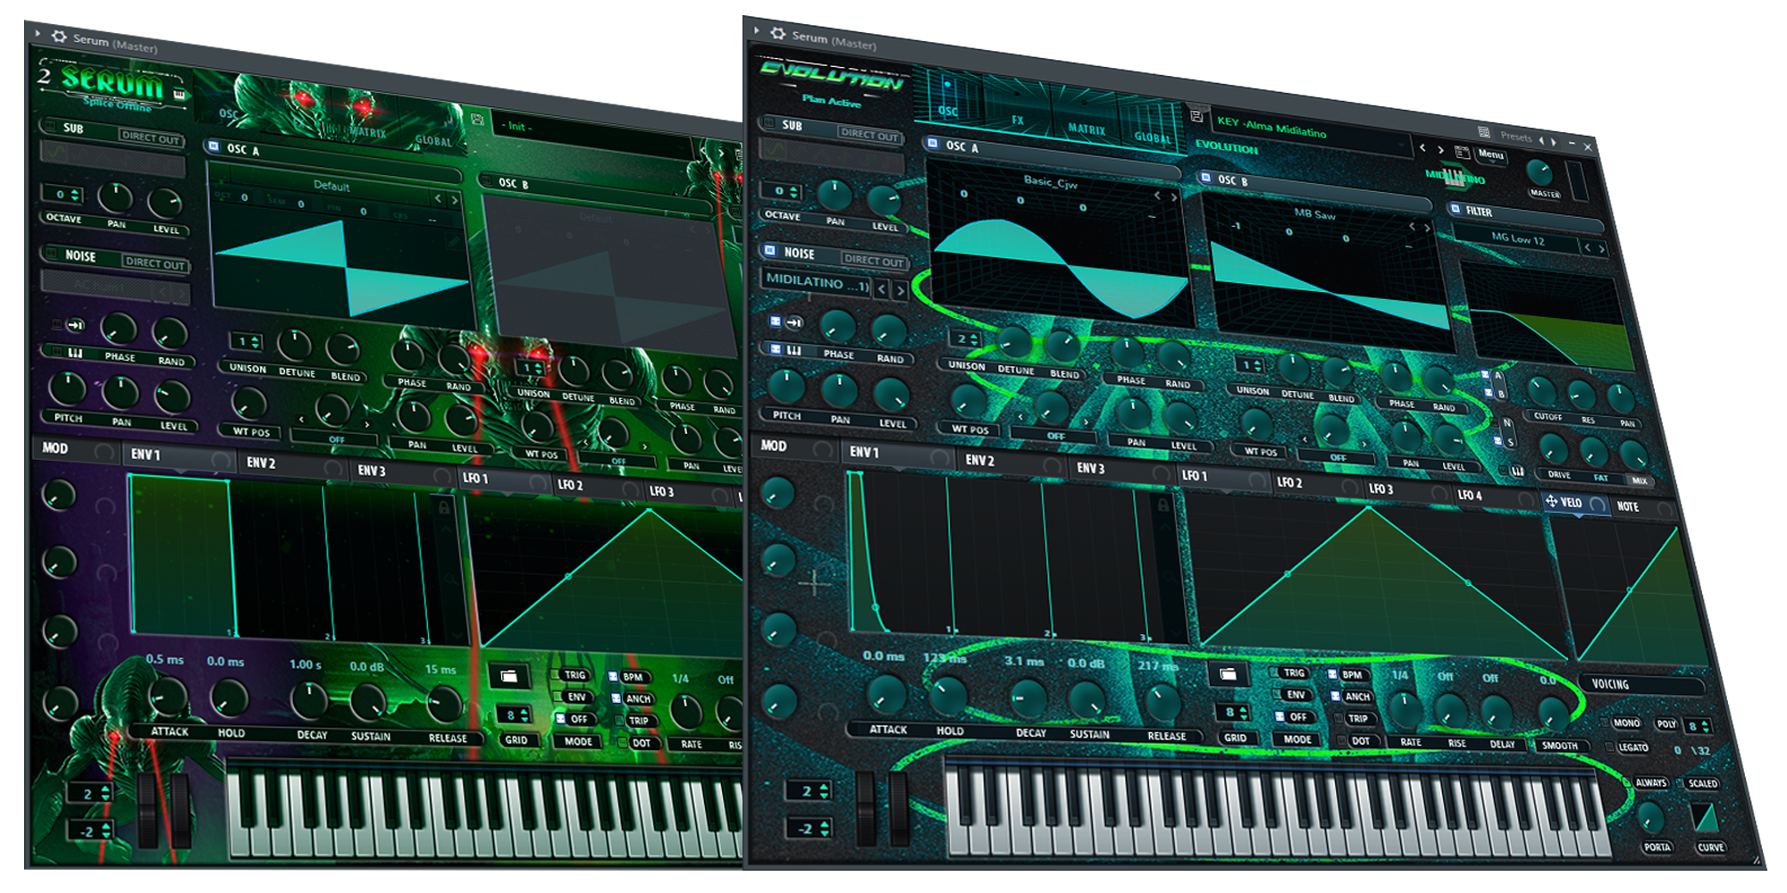Toggle the Noise enable switch in Evolution window
This screenshot has width=1787, height=893.
coord(769,251)
